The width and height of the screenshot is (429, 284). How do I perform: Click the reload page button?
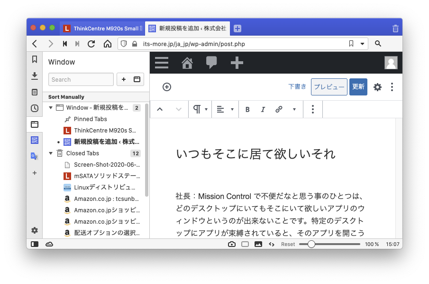[x=91, y=44]
